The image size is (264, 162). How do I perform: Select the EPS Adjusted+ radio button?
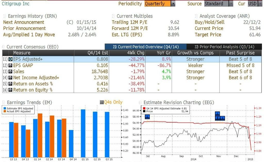[10, 59]
